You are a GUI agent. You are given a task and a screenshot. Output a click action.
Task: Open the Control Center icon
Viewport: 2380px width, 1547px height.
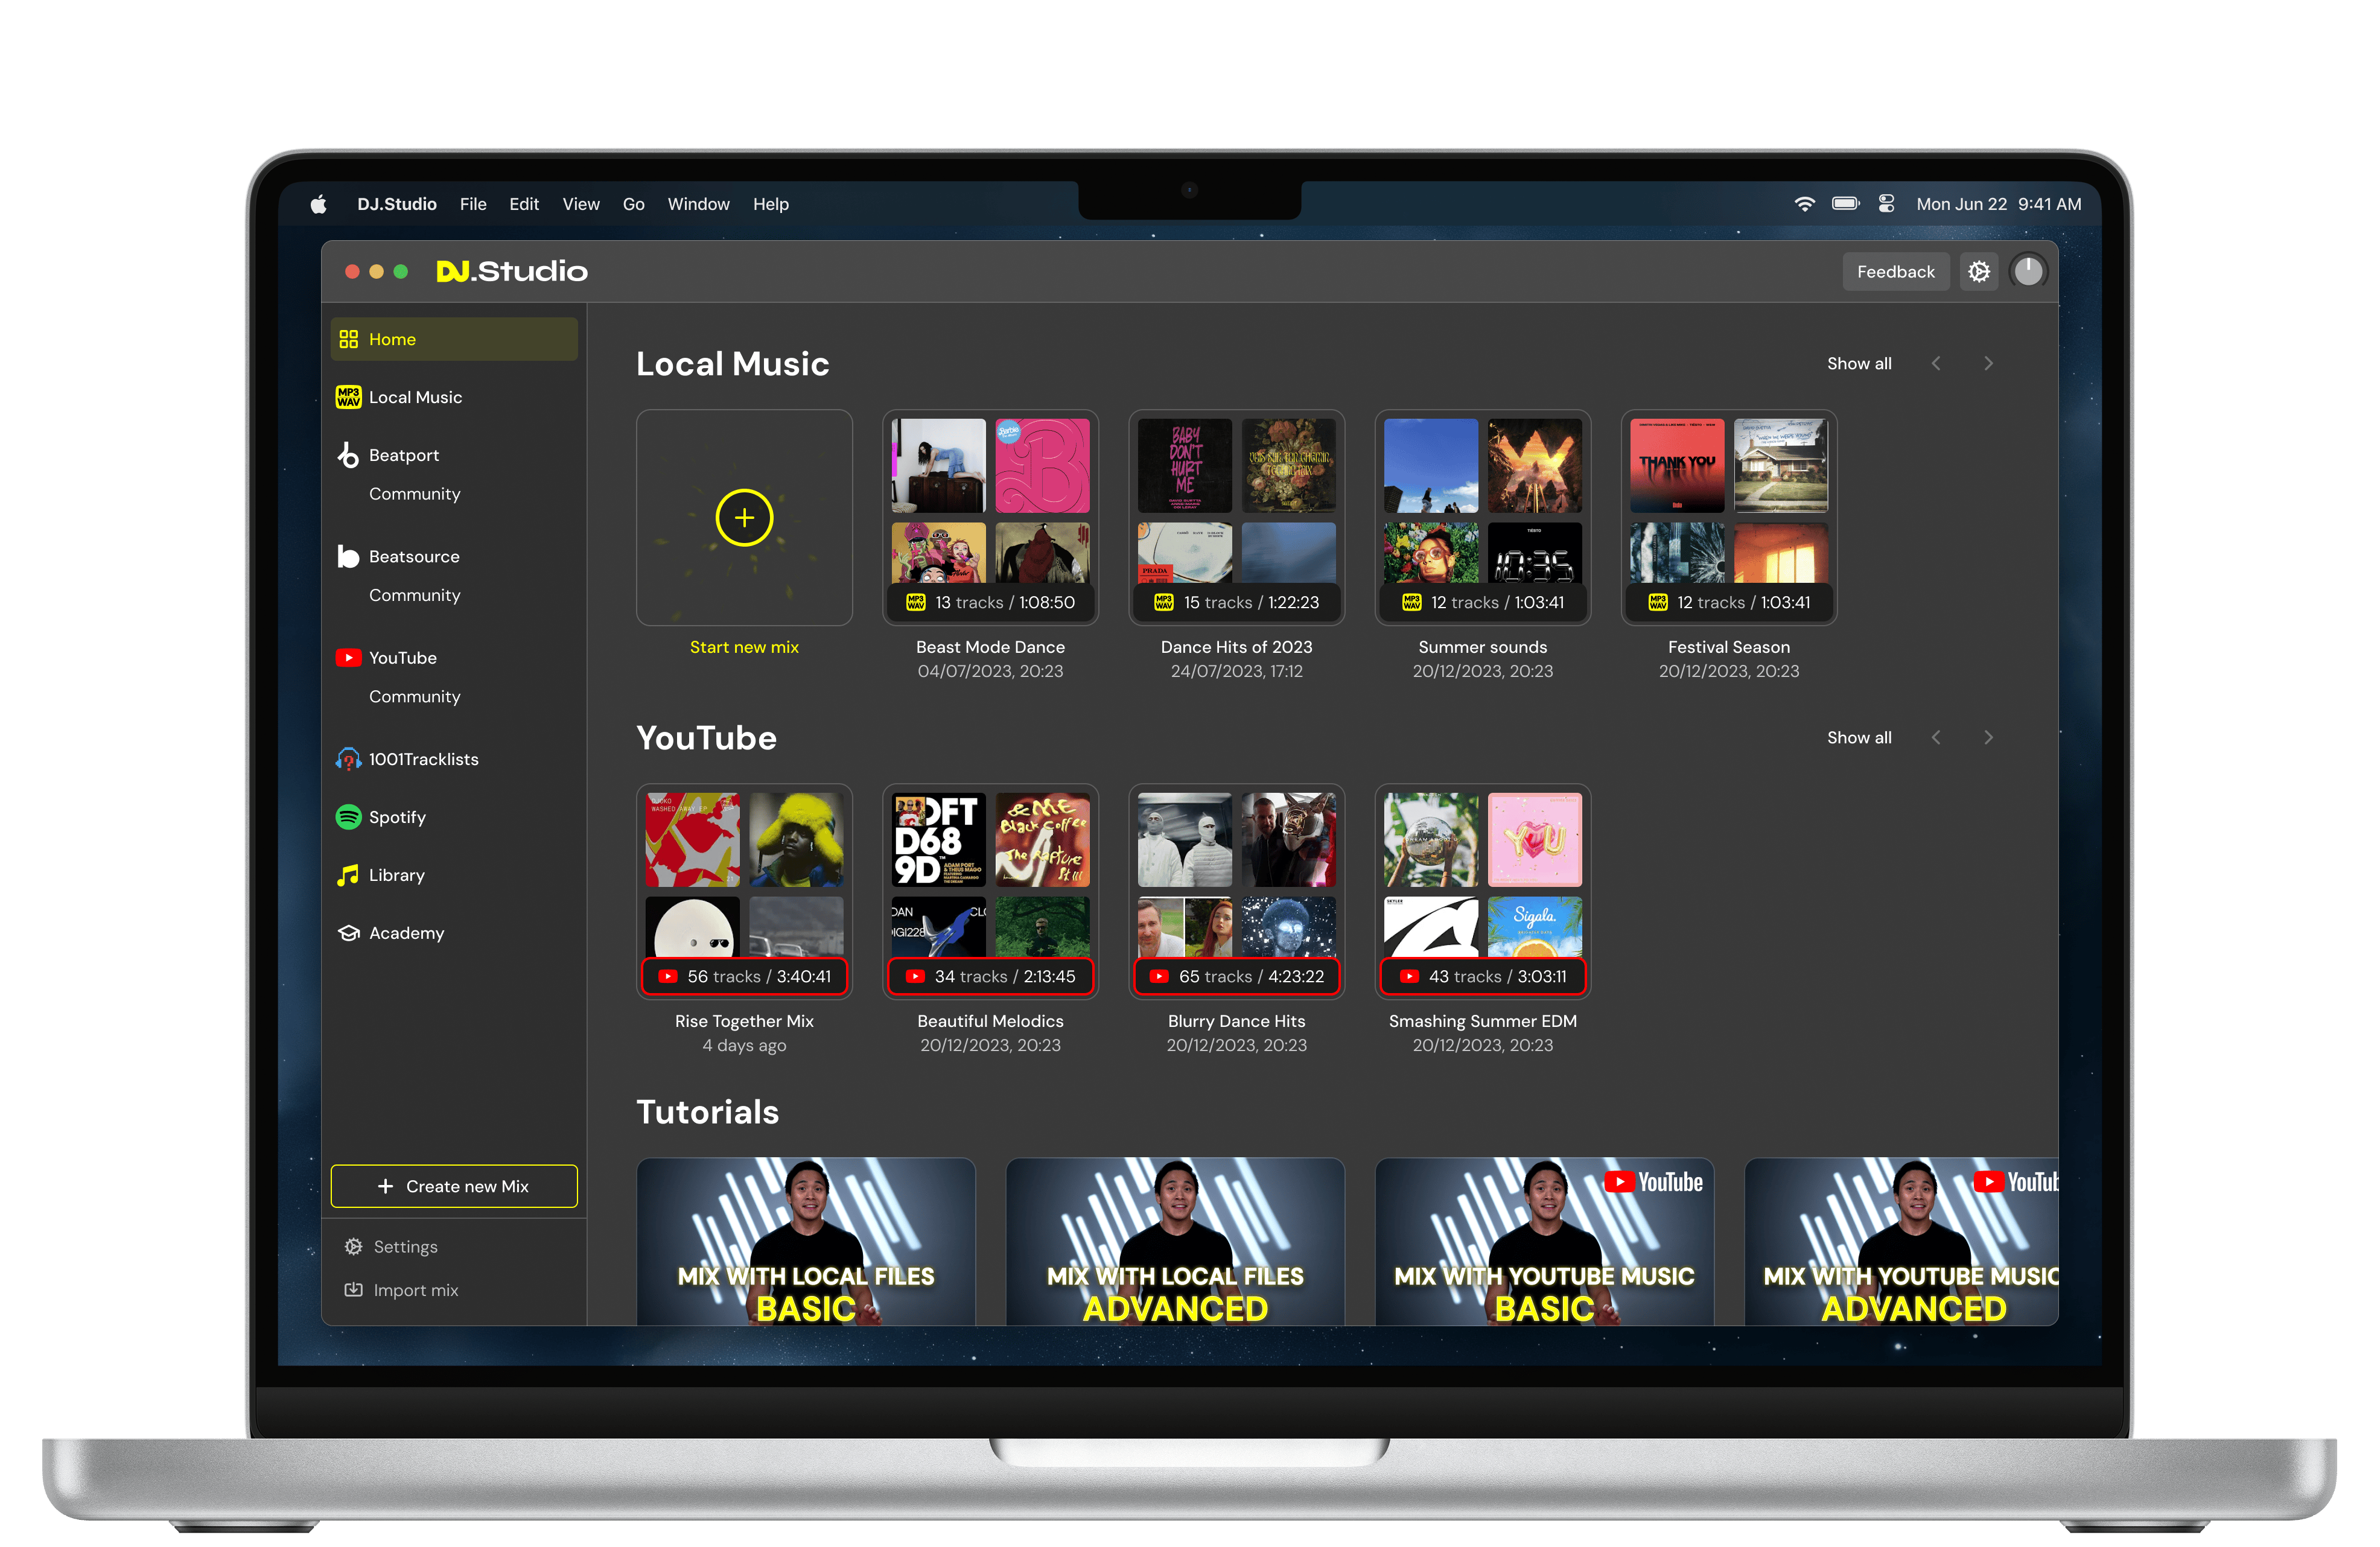point(1887,204)
